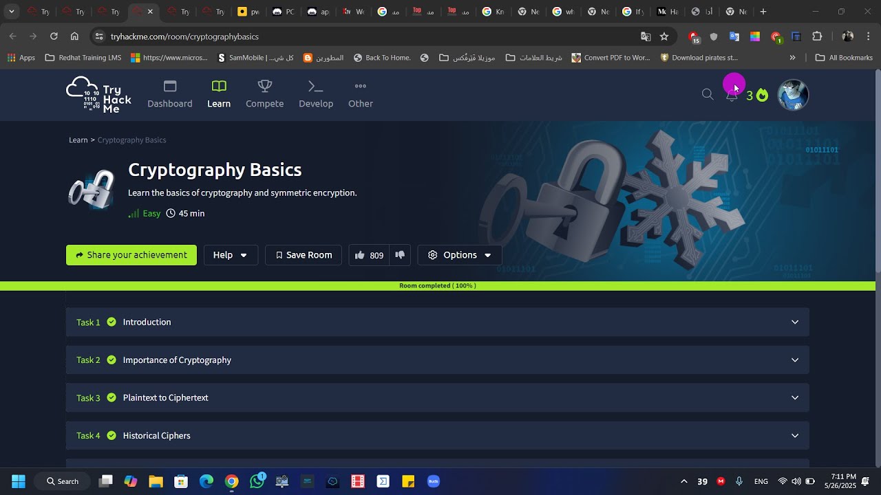Open the colorful grid extension icon
This screenshot has width=881, height=495.
tap(755, 36)
